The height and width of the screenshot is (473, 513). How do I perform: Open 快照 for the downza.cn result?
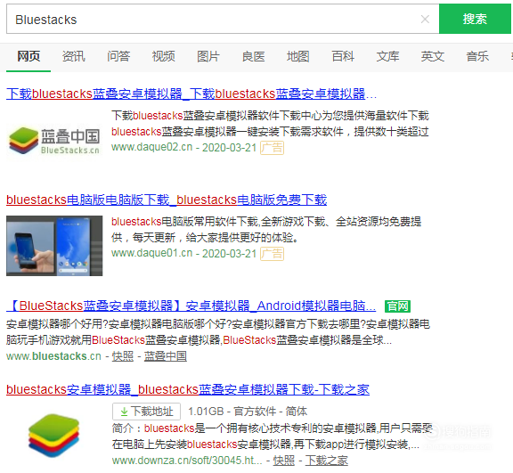click(284, 461)
